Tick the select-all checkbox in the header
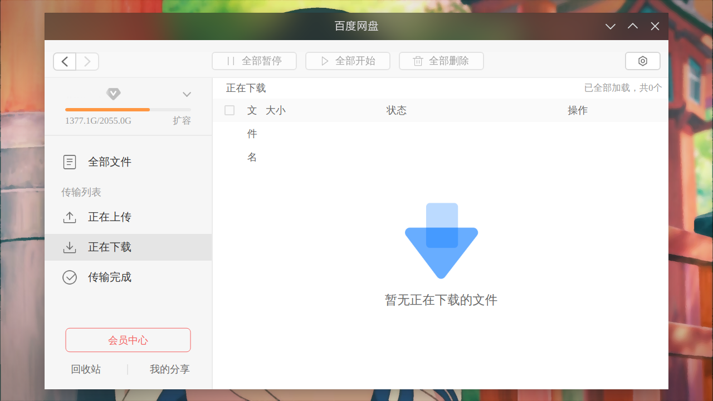Screen dimensions: 713x401 [x=229, y=110]
